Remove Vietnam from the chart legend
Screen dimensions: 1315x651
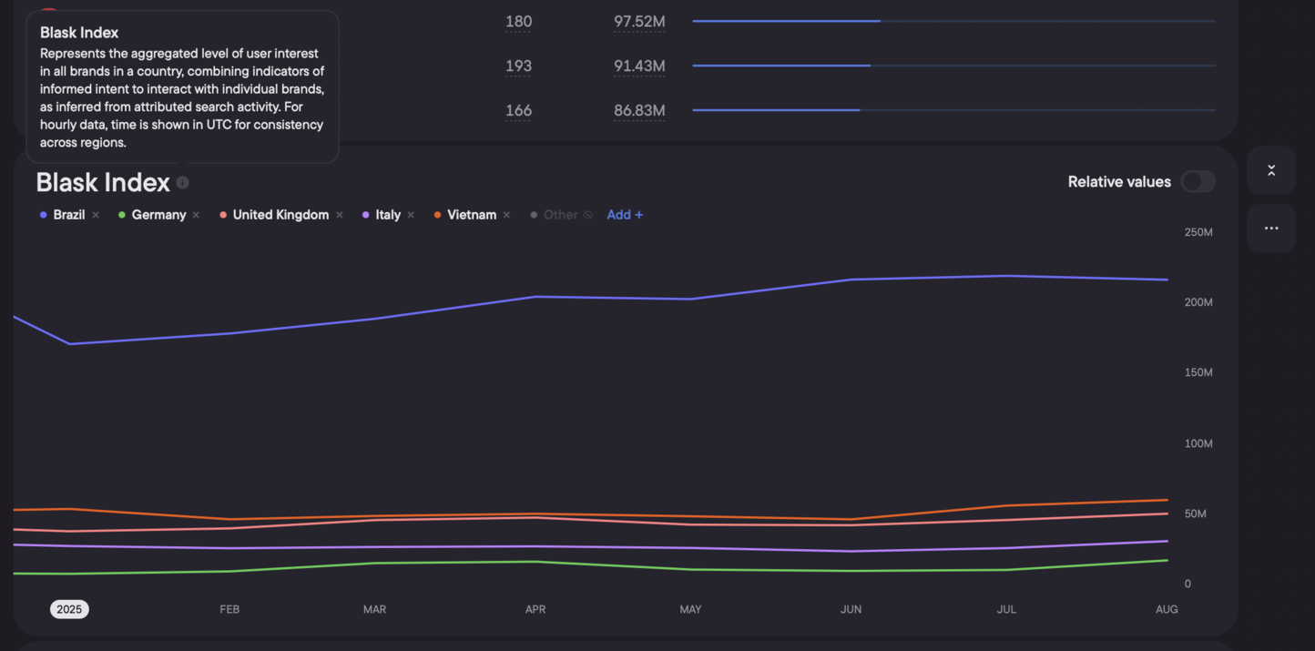click(x=506, y=215)
